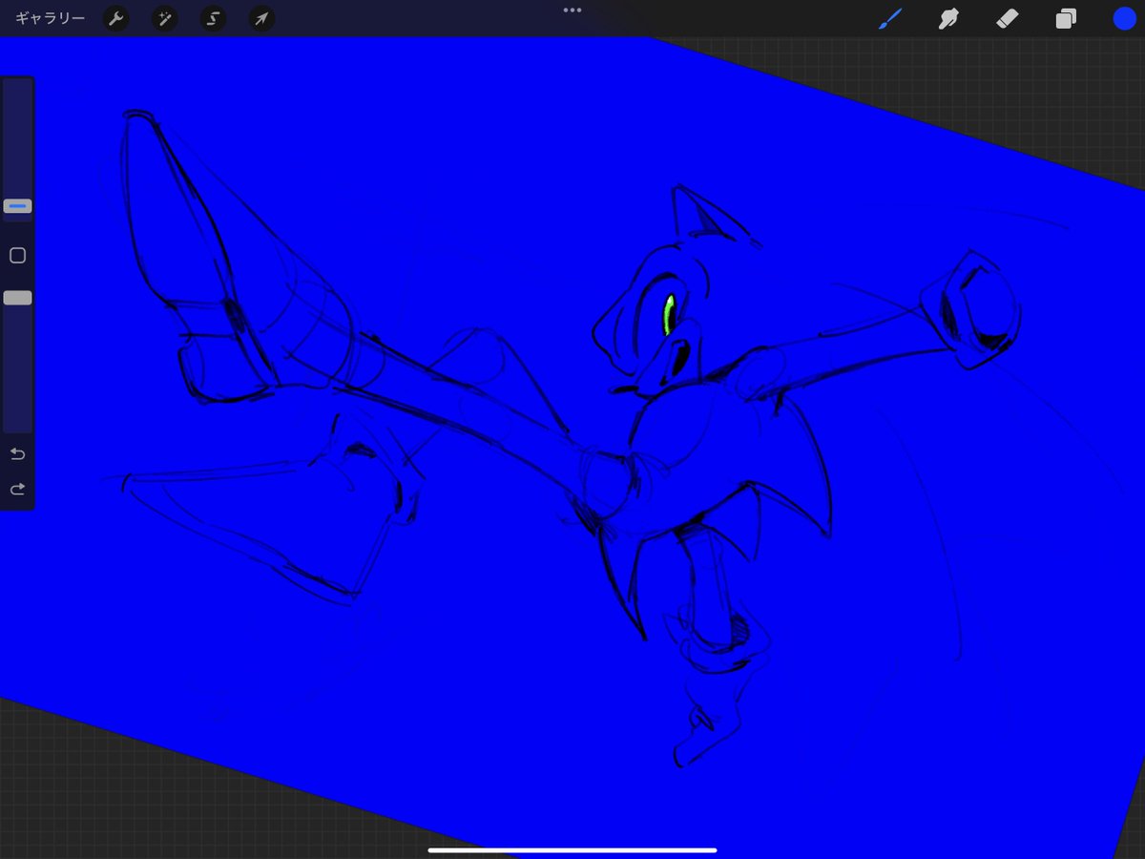Tap the three-dot multitasking menu at top
Image resolution: width=1145 pixels, height=859 pixels.
(572, 10)
